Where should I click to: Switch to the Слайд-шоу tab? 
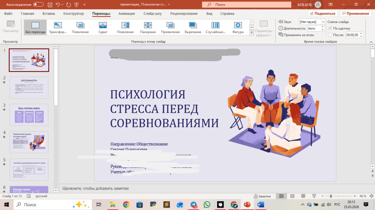click(x=153, y=13)
